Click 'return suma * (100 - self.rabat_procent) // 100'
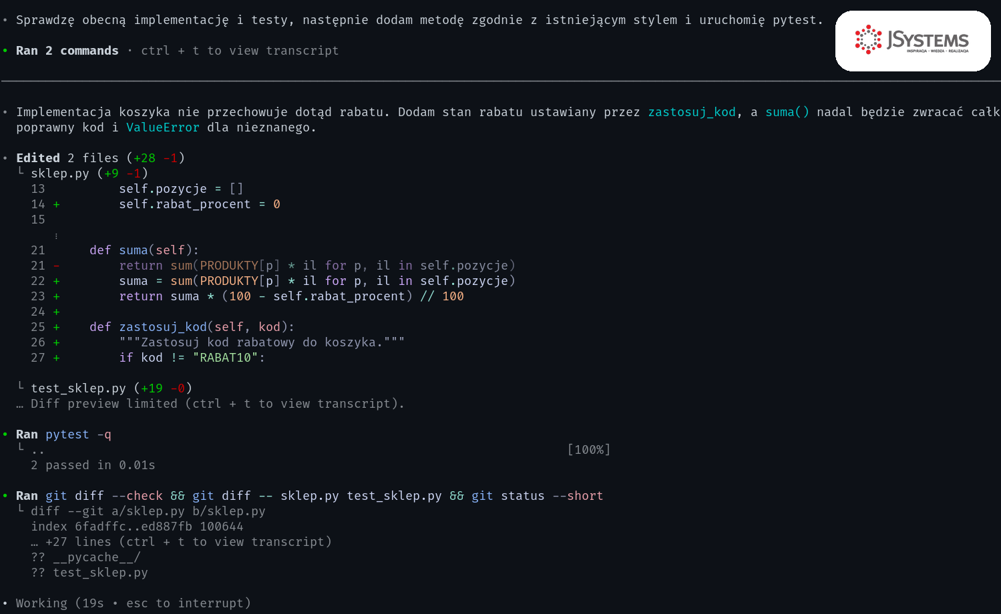 coord(291,296)
